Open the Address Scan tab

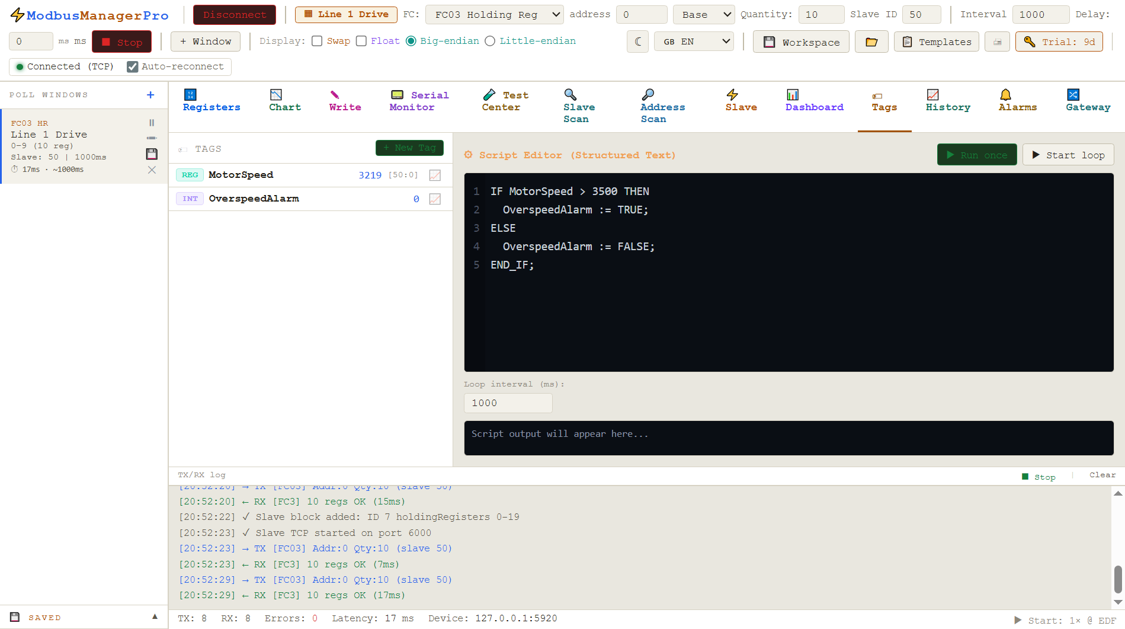point(662,107)
